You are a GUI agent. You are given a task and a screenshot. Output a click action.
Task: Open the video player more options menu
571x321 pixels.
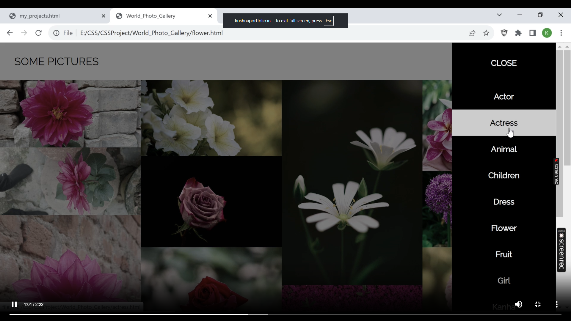point(557,304)
